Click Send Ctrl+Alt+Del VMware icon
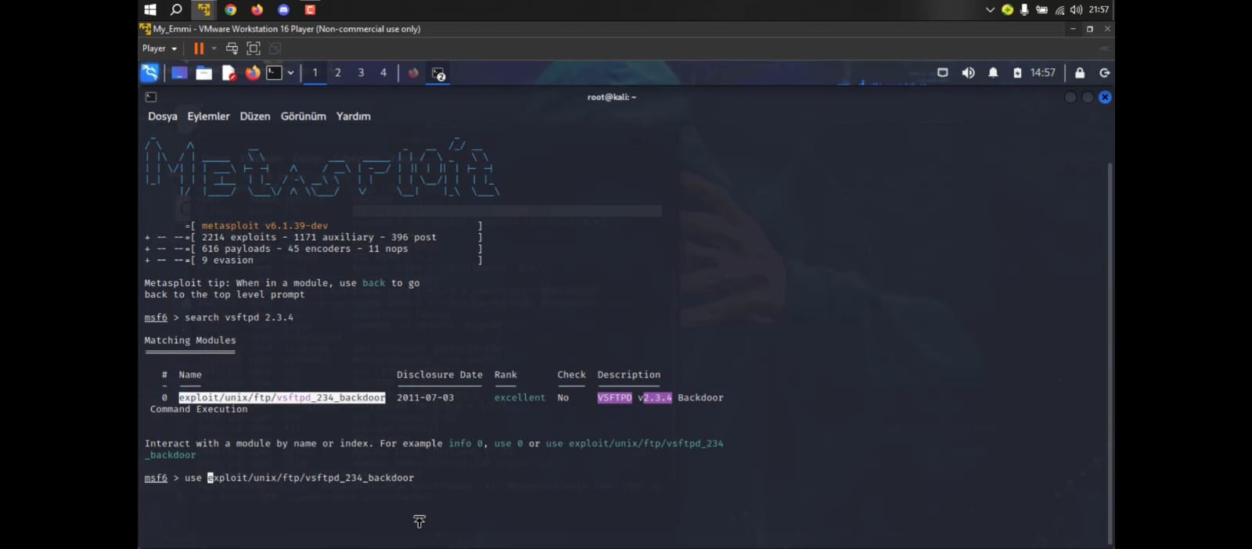The width and height of the screenshot is (1252, 549). (x=232, y=48)
